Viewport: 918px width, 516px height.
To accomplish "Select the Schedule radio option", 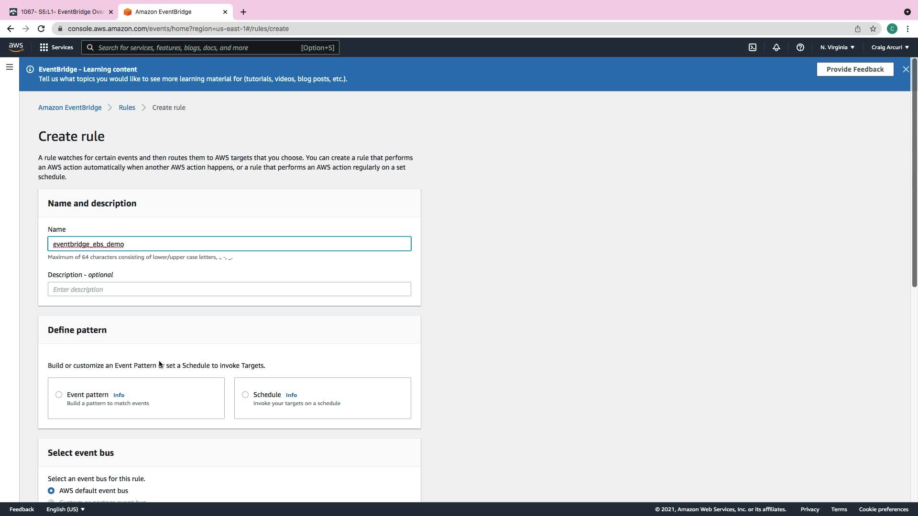I will (245, 395).
